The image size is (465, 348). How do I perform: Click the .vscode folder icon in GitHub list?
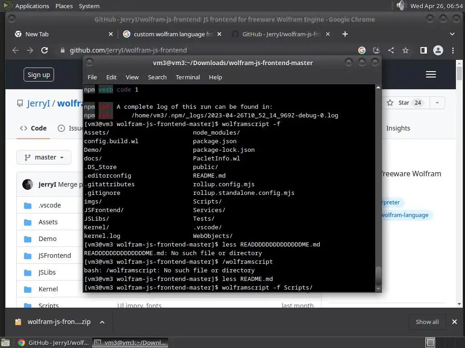pyautogui.click(x=28, y=205)
